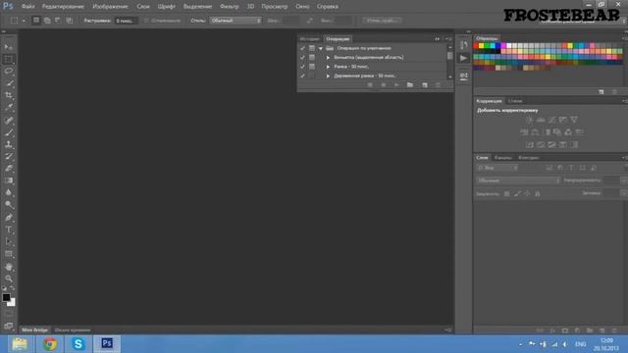Select the Pen tool
The height and width of the screenshot is (353, 628).
tap(9, 218)
